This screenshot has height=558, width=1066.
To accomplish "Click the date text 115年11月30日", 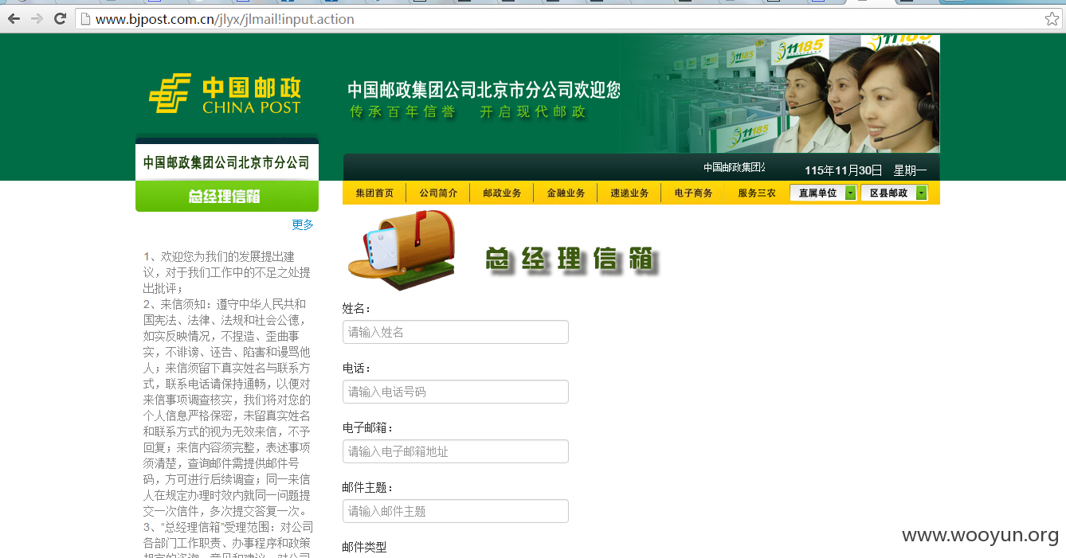I will tap(843, 170).
